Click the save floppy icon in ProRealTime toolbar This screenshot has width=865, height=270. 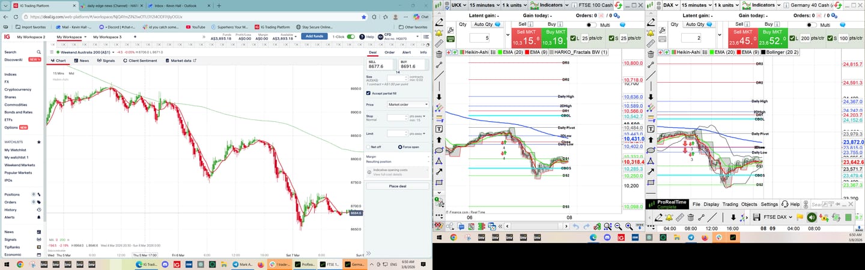click(x=756, y=217)
